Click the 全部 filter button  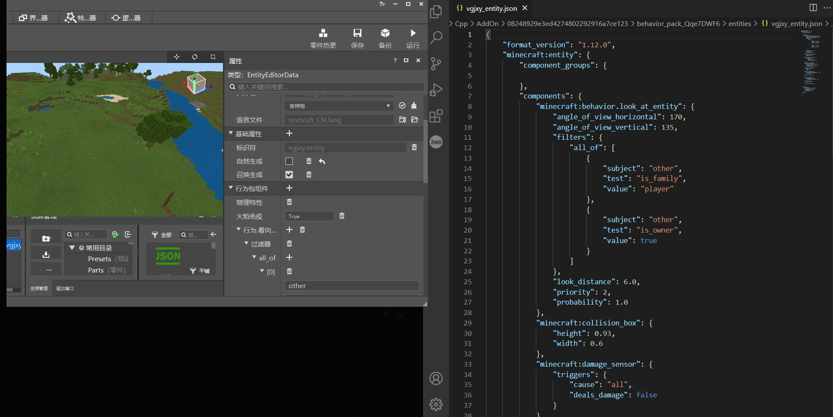coord(161,235)
